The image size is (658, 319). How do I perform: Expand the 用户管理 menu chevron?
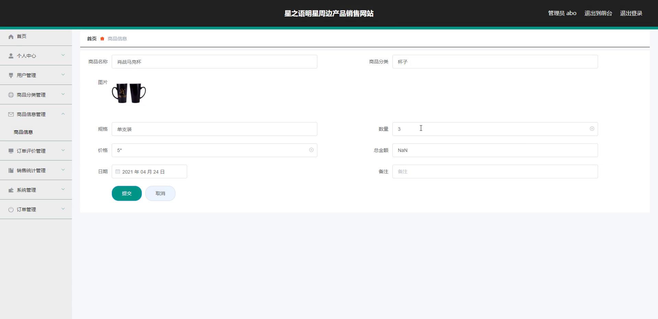[x=63, y=75]
